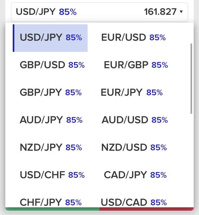Choose CAD/JPY 85% option
The width and height of the screenshot is (199, 215).
[135, 175]
